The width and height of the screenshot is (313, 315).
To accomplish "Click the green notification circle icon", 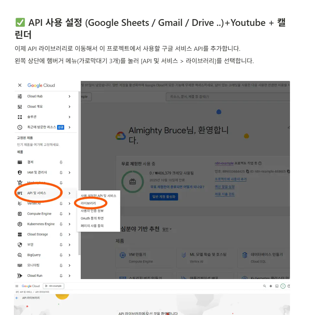I will coord(283,286).
